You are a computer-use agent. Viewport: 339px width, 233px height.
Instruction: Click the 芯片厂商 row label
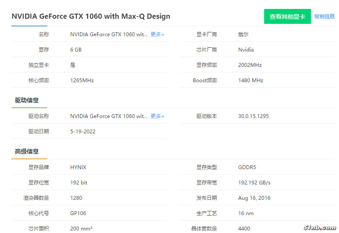(207, 49)
